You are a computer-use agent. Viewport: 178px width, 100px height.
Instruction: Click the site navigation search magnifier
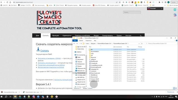click(x=141, y=36)
